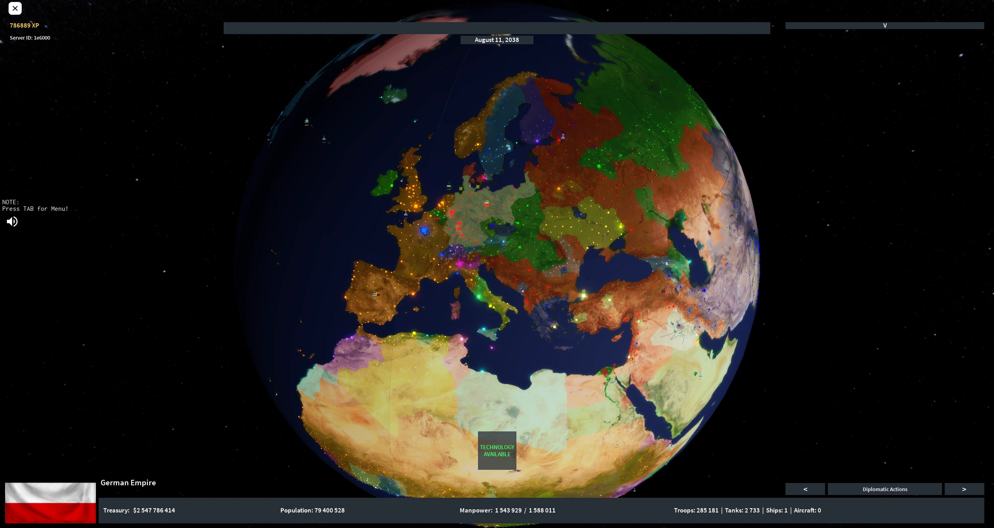The height and width of the screenshot is (528, 994).
Task: Expand the V panel at top right
Action: coord(885,26)
